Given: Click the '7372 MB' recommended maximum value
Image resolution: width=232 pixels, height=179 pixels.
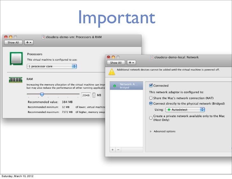Looking at the screenshot, I should click(x=67, y=112).
